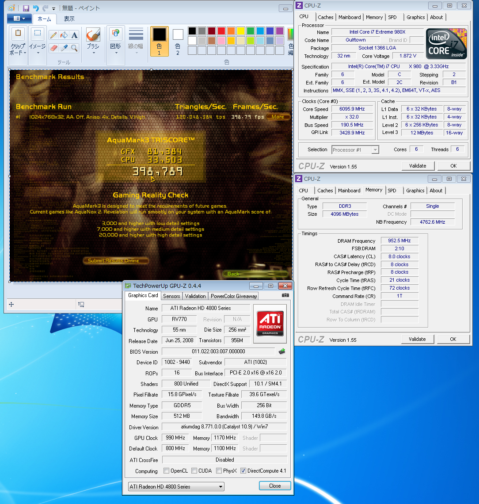
Task: Click the Driver Version field in GPU-Z
Action: (224, 427)
